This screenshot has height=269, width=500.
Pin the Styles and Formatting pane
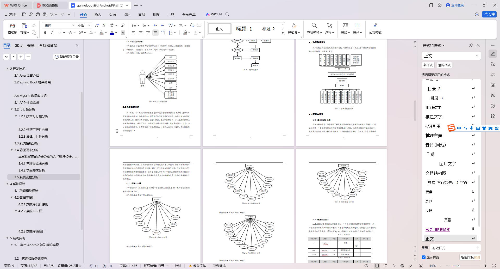[471, 45]
